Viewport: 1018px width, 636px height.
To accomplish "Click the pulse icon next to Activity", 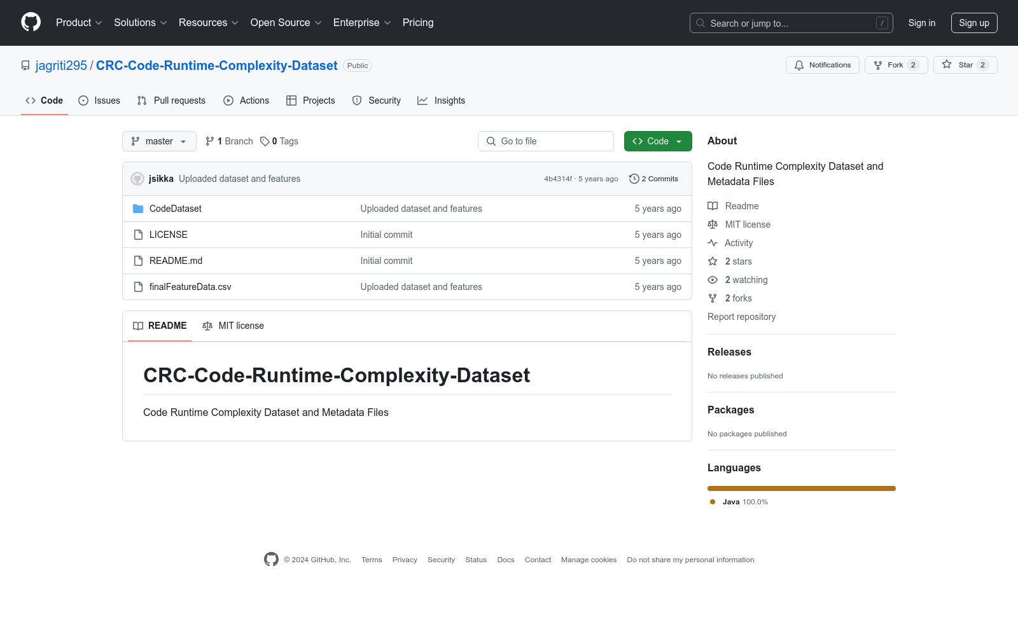I will 713,243.
